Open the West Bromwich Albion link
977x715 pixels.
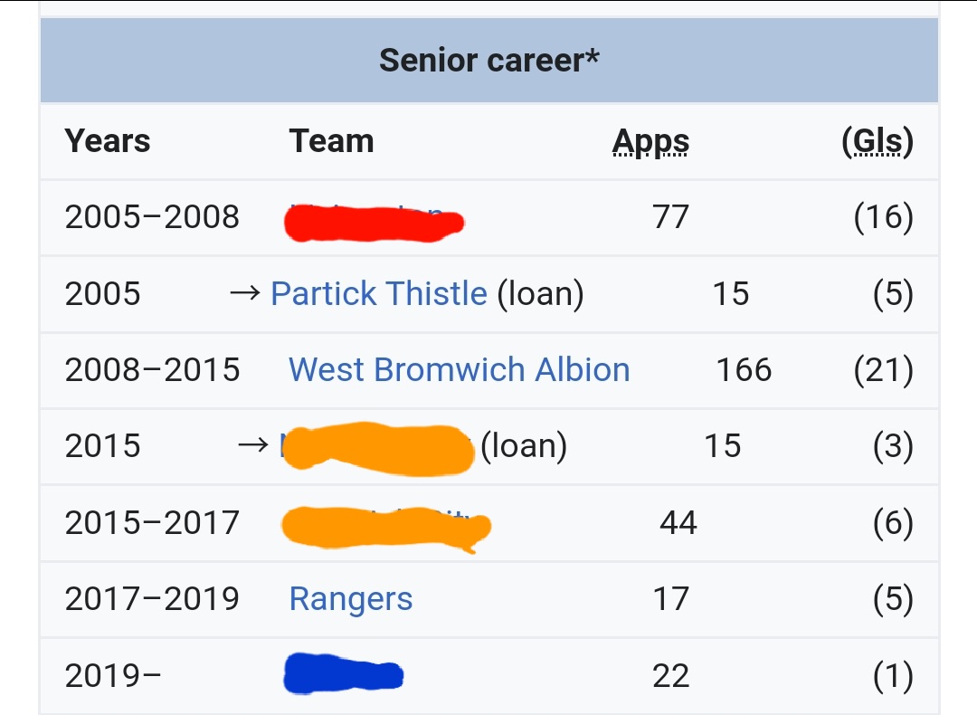[x=460, y=369]
